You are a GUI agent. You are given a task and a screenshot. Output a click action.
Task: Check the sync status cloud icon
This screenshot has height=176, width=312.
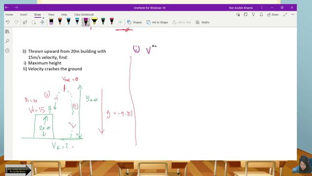(x=238, y=15)
